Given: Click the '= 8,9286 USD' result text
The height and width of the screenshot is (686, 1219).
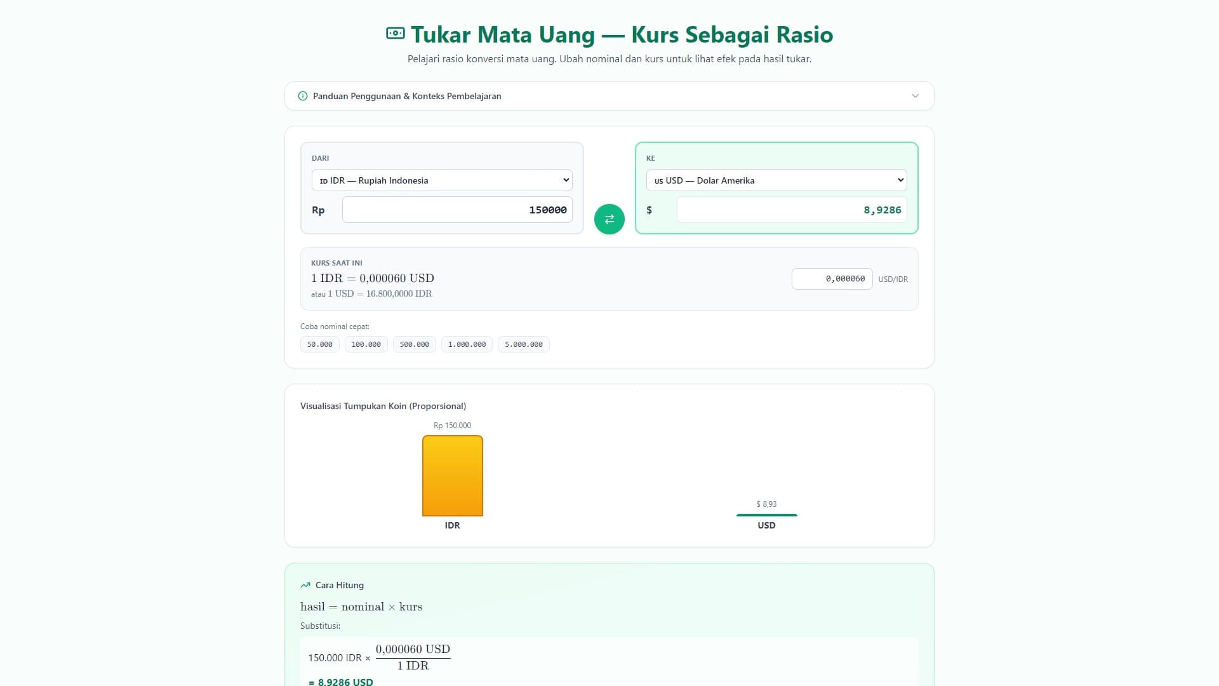Looking at the screenshot, I should tap(341, 682).
